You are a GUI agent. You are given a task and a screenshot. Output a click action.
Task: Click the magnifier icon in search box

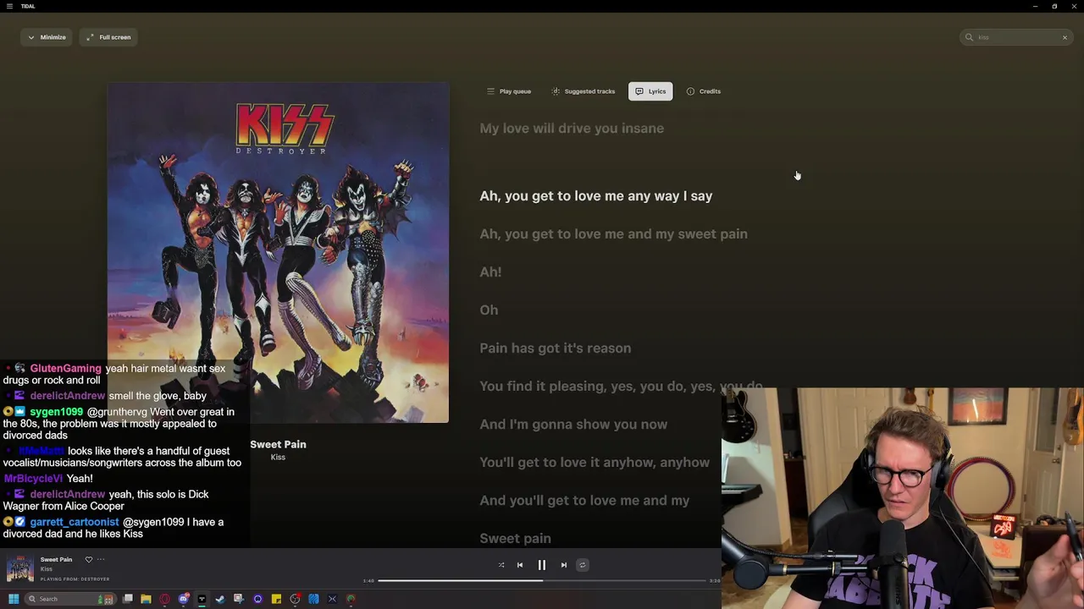pos(969,37)
